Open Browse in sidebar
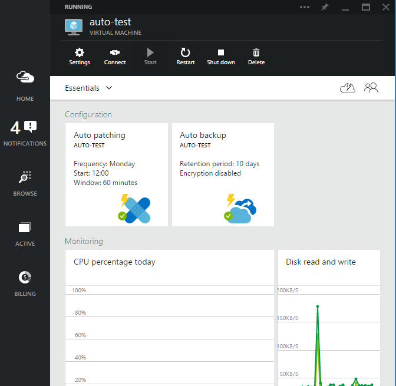 click(x=25, y=183)
